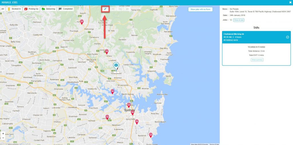Click the job pin near Killara
This screenshot has width=293, height=145.
[107, 52]
